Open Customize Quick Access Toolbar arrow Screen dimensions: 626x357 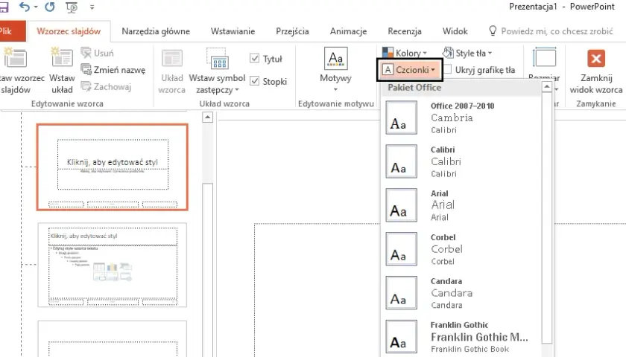(x=92, y=7)
